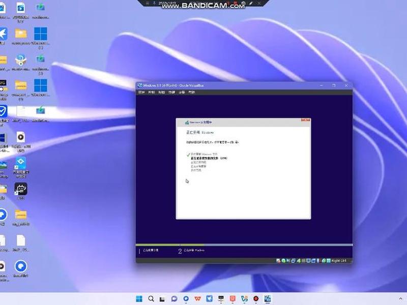
Task: Click the "正在安装更新" step line
Action: coord(198,166)
